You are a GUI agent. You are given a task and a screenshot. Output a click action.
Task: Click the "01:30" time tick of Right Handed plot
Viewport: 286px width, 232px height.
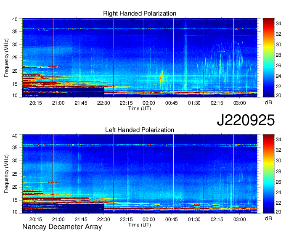tap(194, 103)
